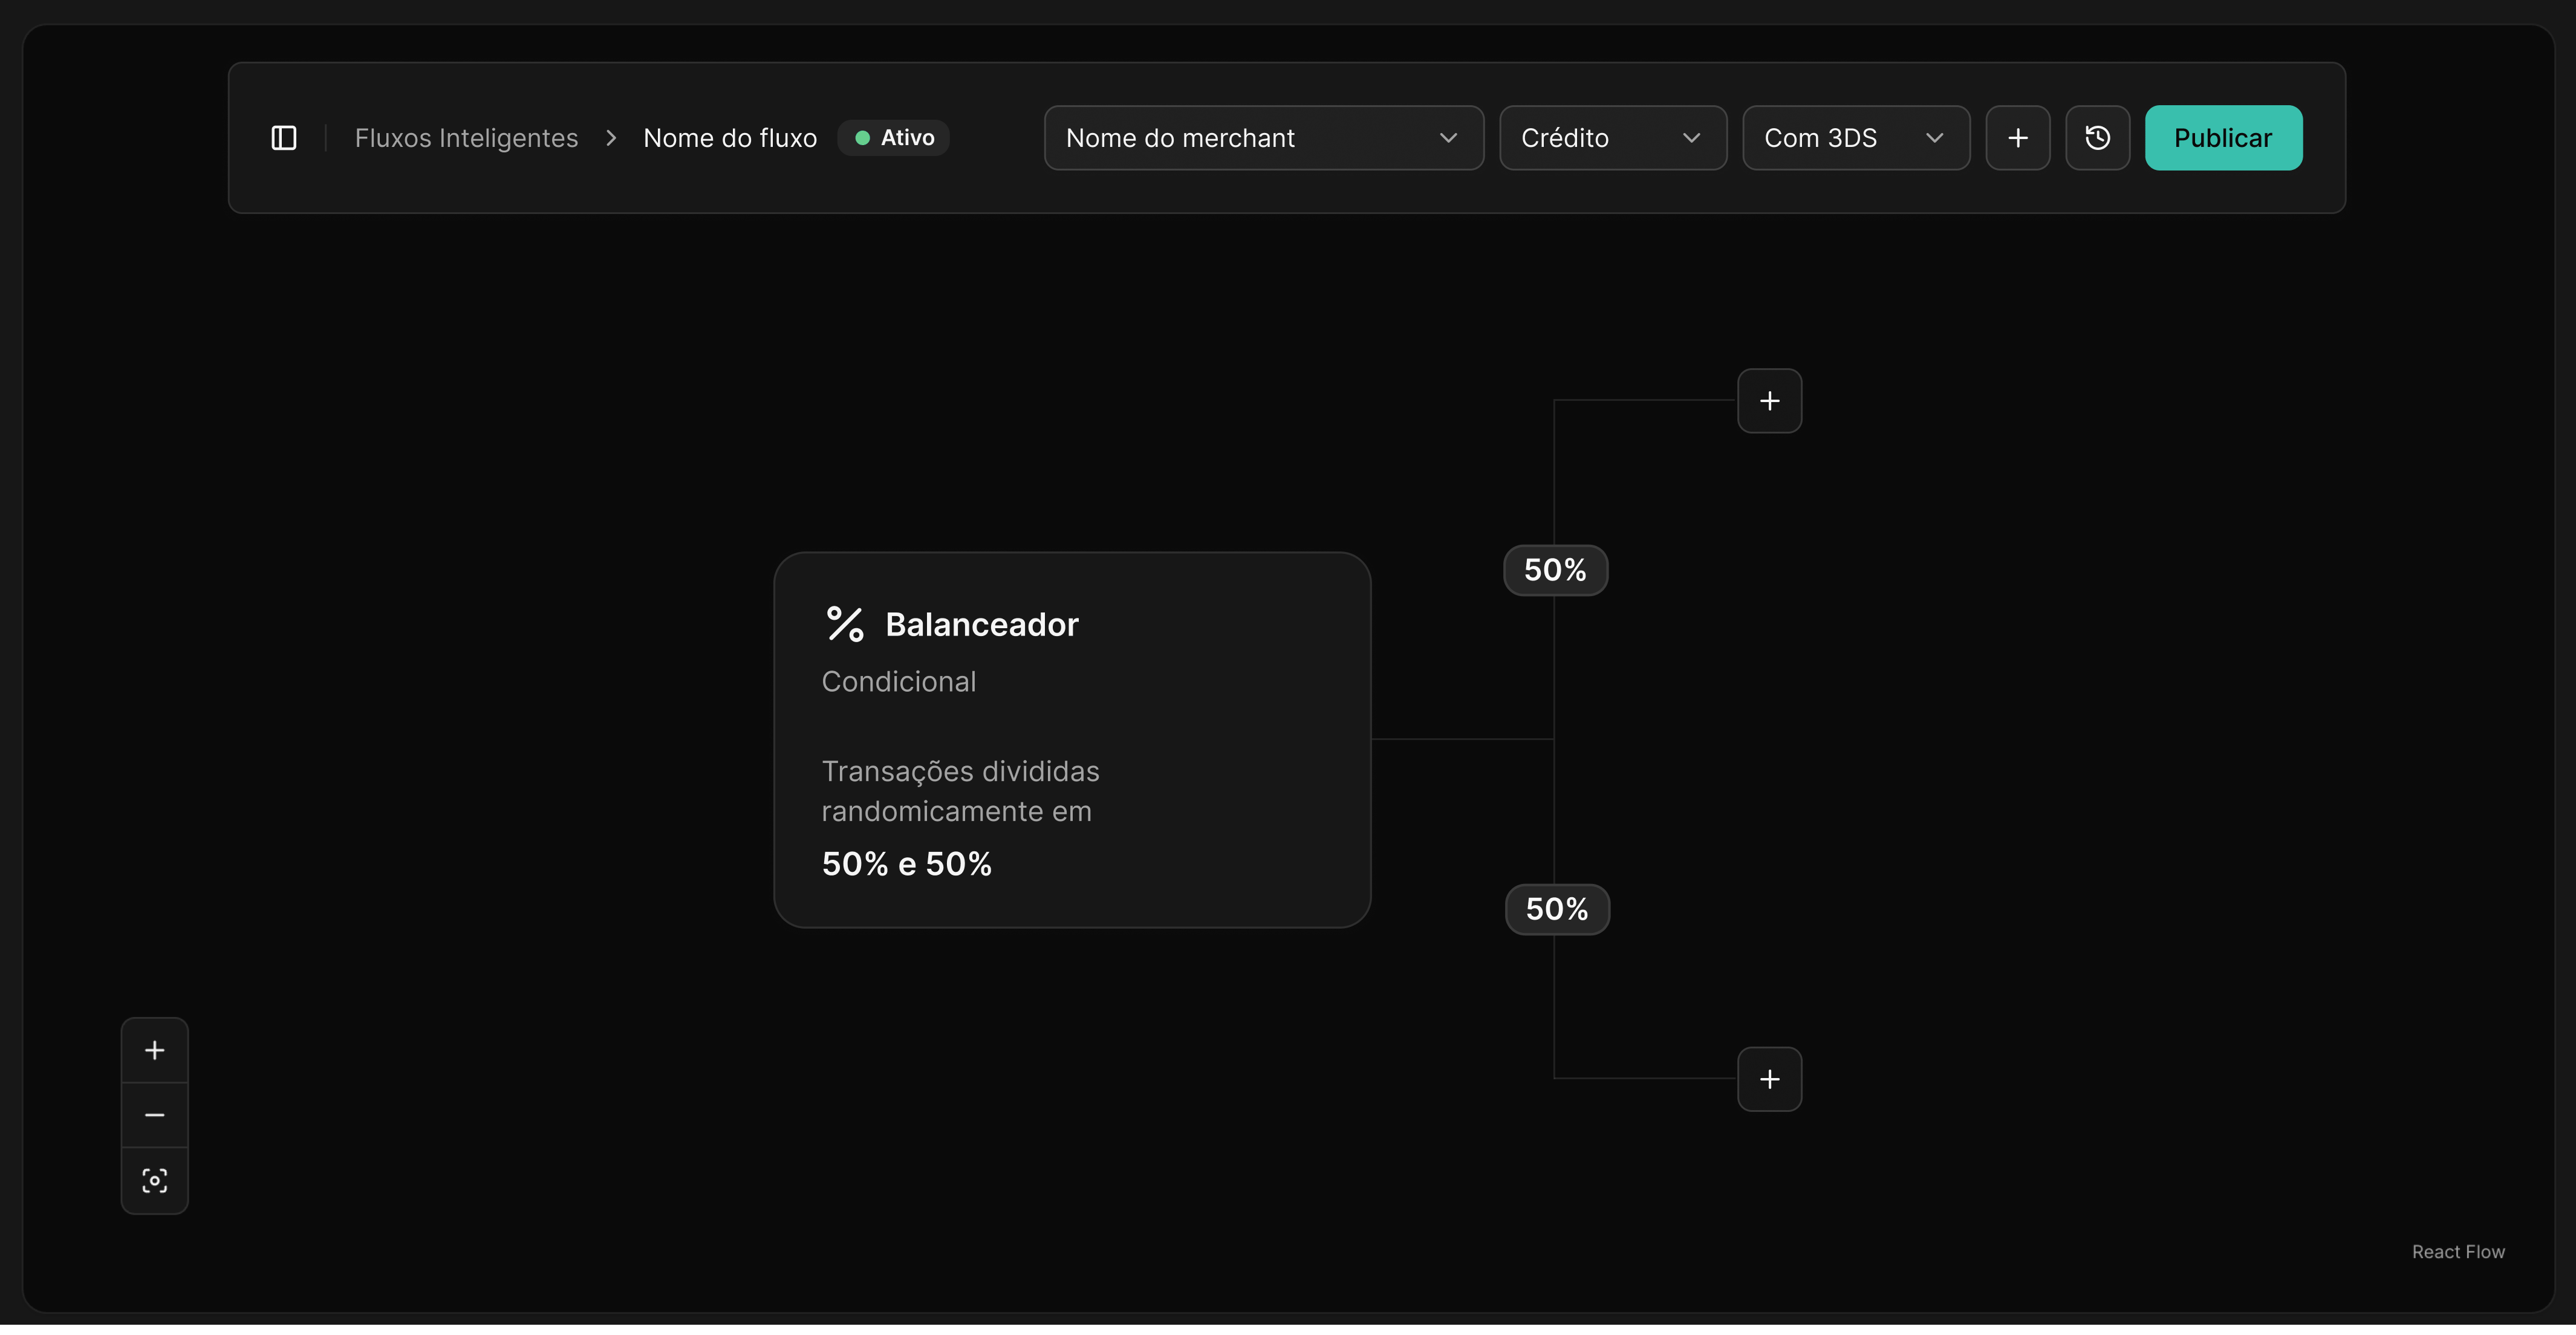Expand the Crédito dropdown
This screenshot has width=2576, height=1335.
pos(1613,138)
